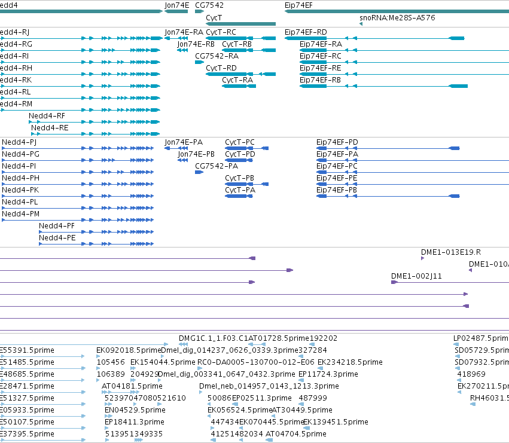Select the Jon74E gene label

pyautogui.click(x=177, y=5)
